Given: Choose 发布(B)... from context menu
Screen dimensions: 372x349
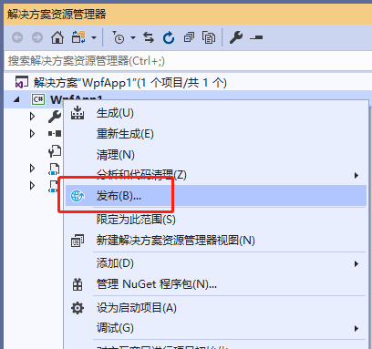Looking at the screenshot, I should pos(216,196).
